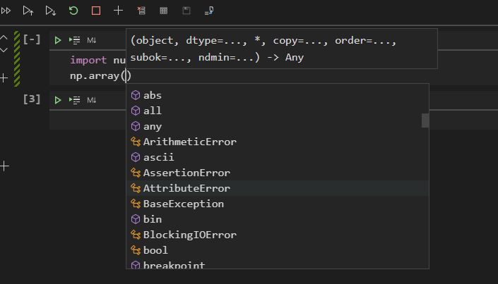Place the cursor in the np.array( code line
The width and height of the screenshot is (498, 284).
(100, 75)
